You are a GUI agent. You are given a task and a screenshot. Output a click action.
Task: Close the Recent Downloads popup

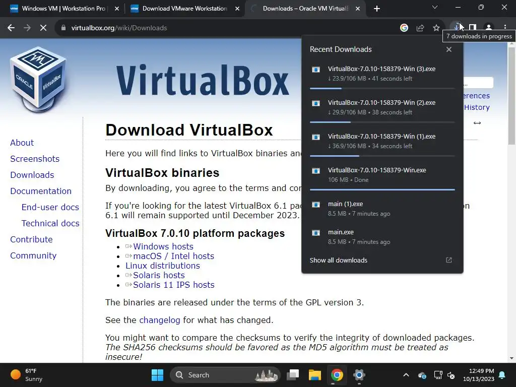click(x=449, y=49)
